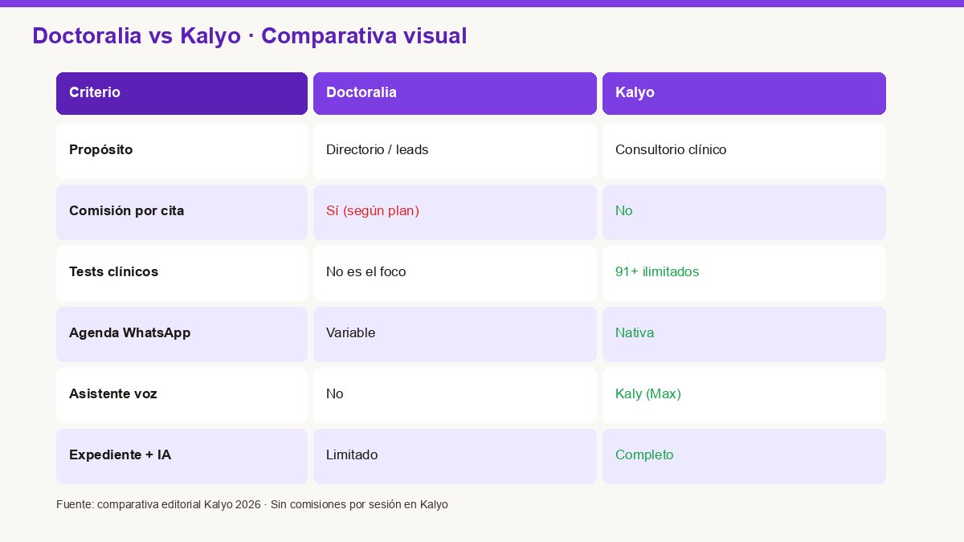Click the 'No es el foco' cell
Image resolution: width=964 pixels, height=542 pixels.
tap(455, 273)
